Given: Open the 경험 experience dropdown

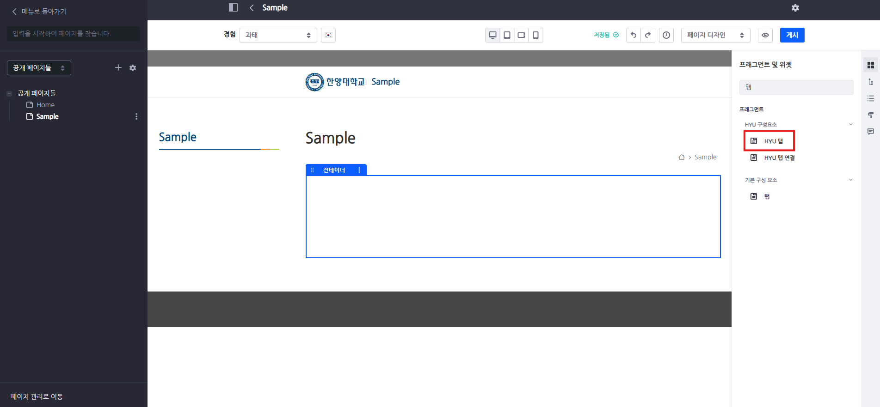Looking at the screenshot, I should click(x=278, y=35).
